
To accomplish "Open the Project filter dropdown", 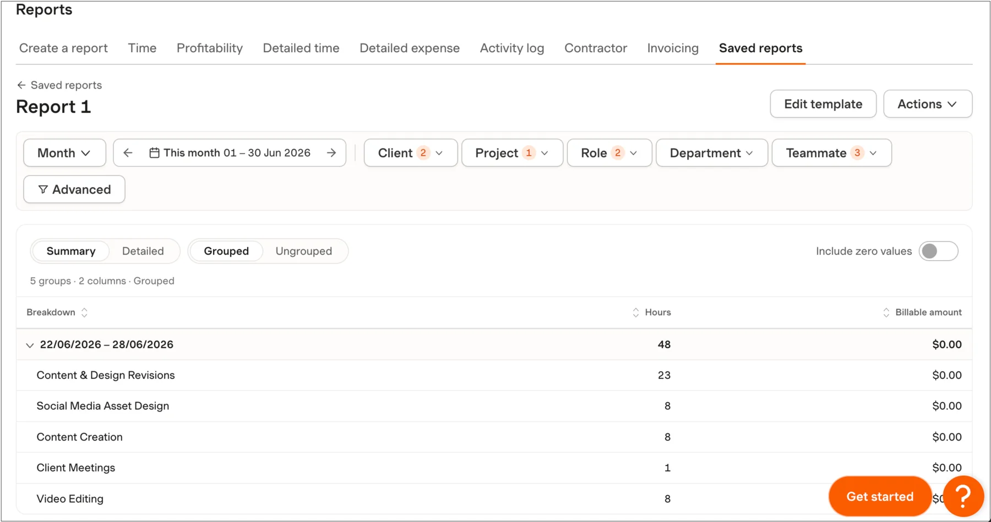I will coord(512,153).
